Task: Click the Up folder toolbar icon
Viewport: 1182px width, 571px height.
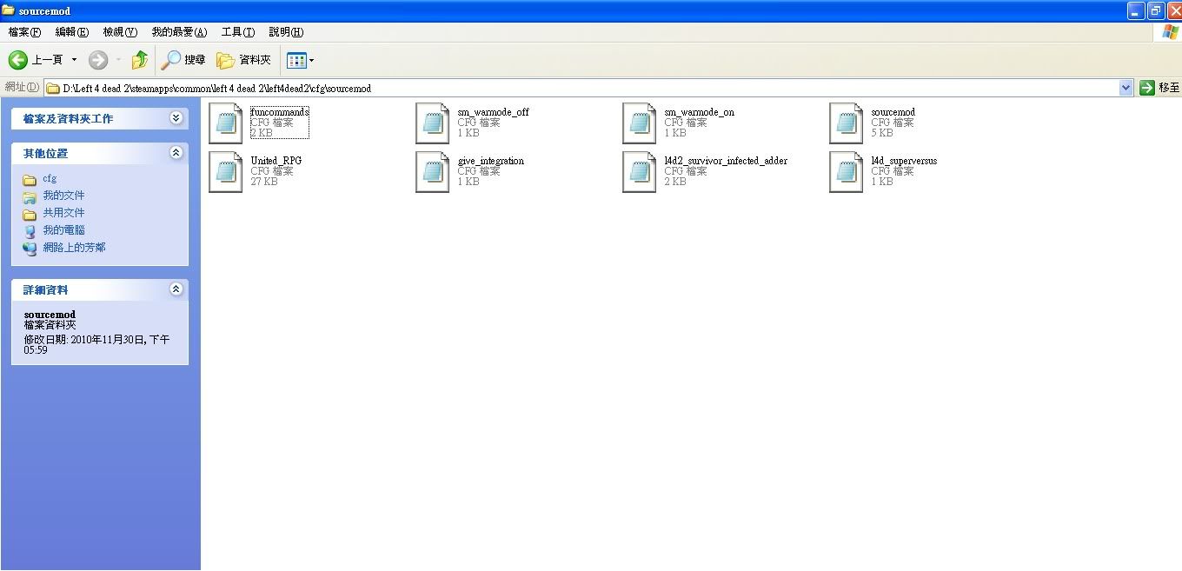Action: pos(139,60)
